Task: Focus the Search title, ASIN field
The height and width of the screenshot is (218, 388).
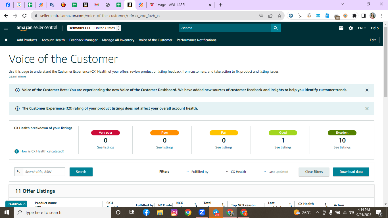Action: (44, 172)
